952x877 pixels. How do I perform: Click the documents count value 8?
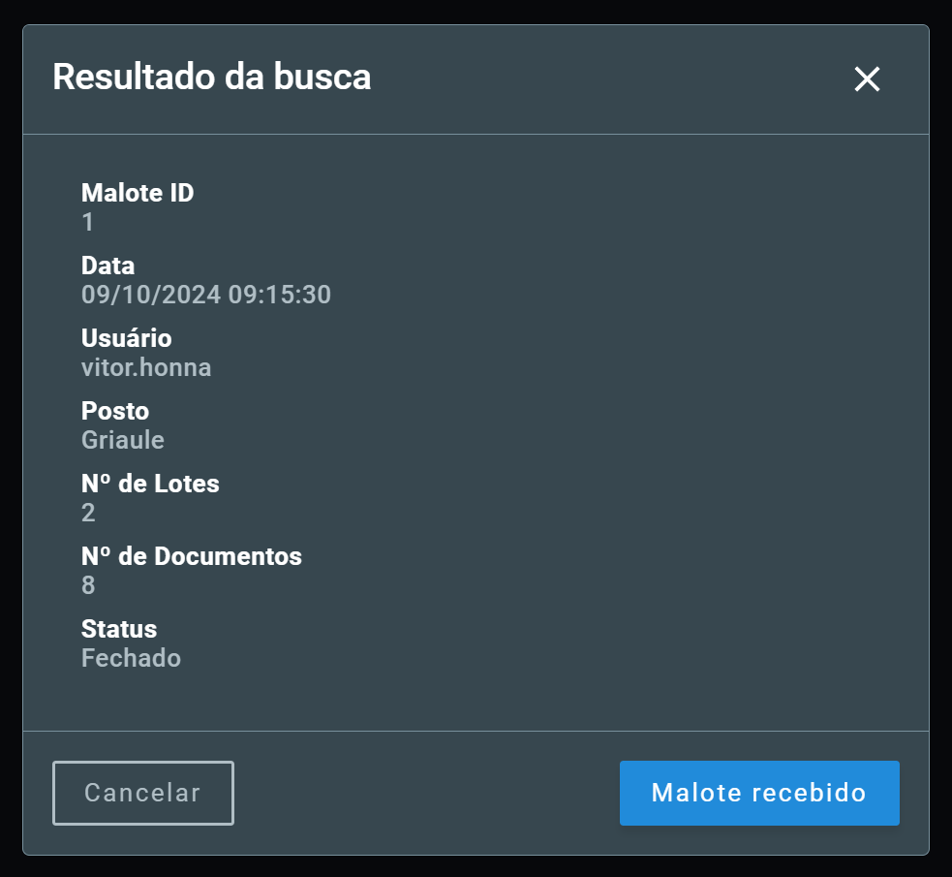(88, 585)
